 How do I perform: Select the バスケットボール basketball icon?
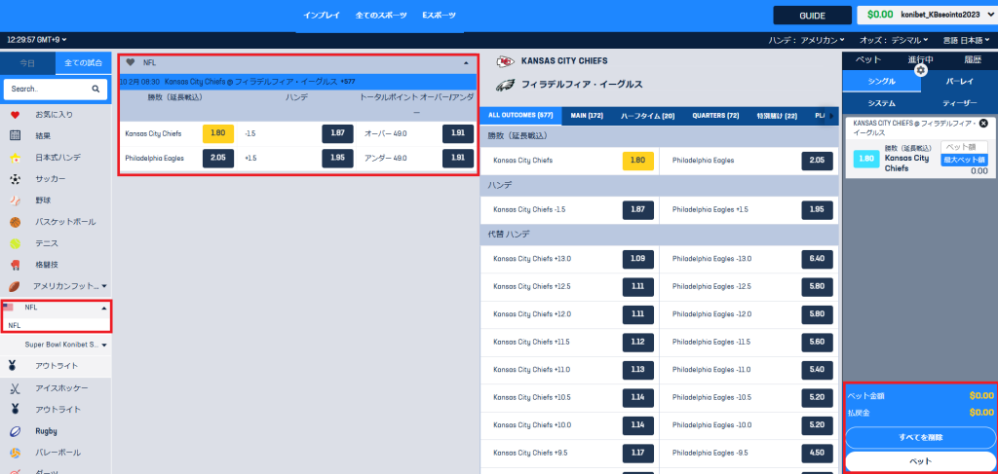pyautogui.click(x=16, y=222)
